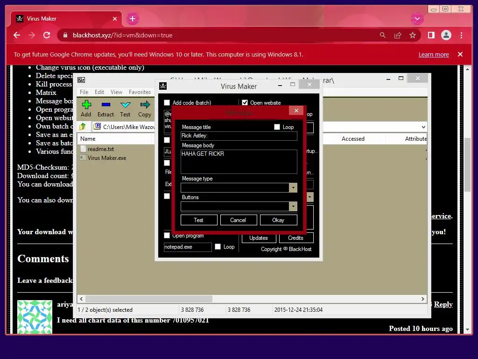Image resolution: width=478 pixels, height=359 pixels.
Task: Expand the Message type dropdown
Action: coord(293,188)
